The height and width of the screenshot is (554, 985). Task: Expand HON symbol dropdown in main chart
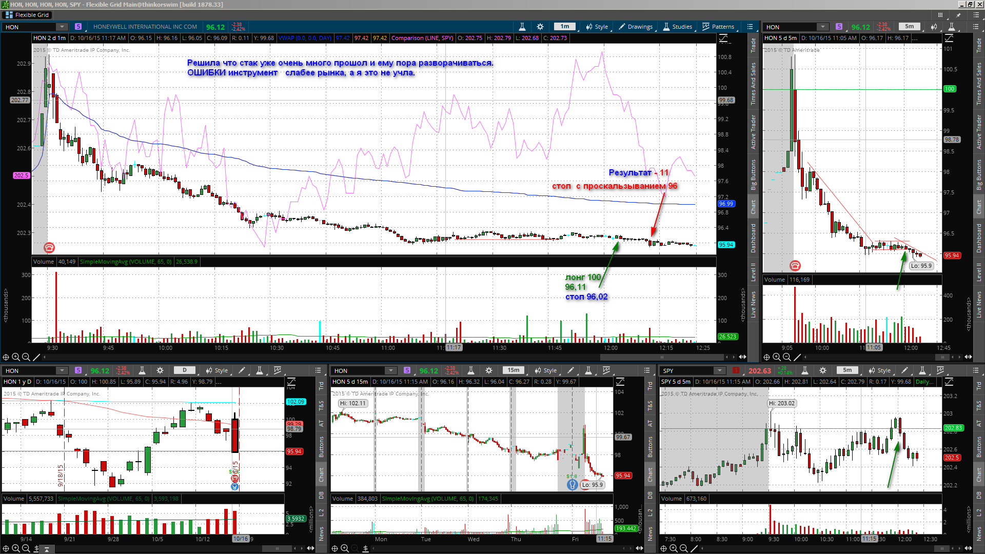click(62, 27)
